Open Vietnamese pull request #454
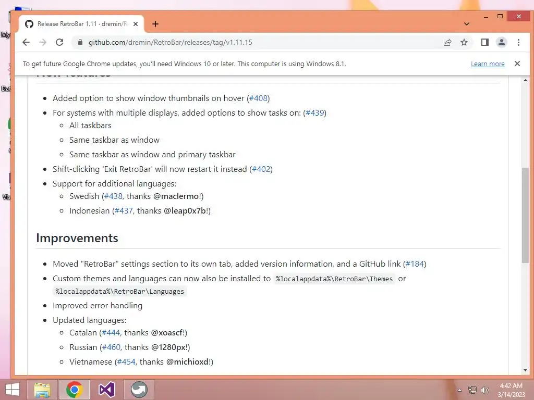Image resolution: width=534 pixels, height=400 pixels. coord(126,362)
